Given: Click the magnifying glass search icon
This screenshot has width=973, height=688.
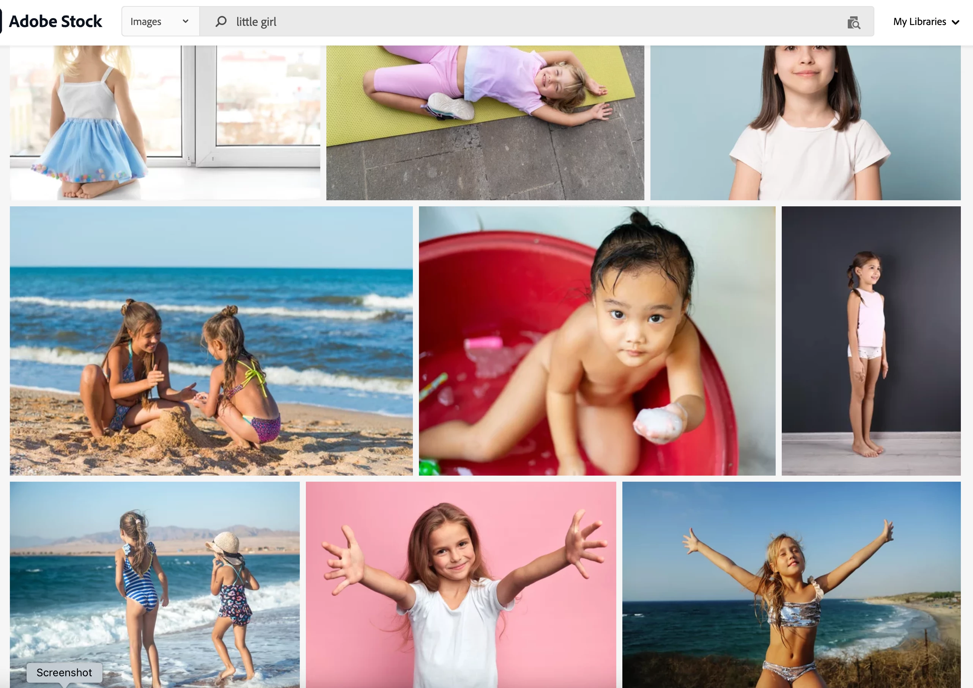Looking at the screenshot, I should tap(221, 21).
